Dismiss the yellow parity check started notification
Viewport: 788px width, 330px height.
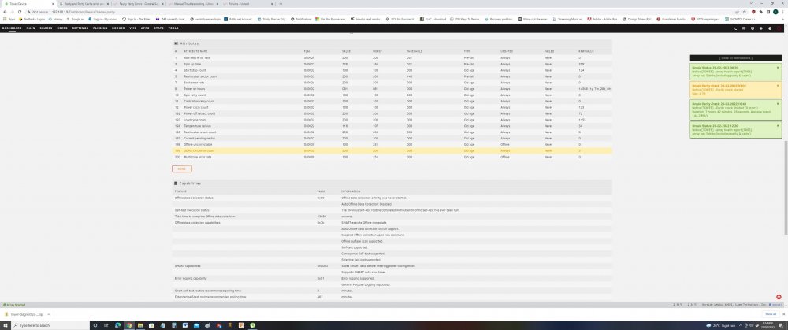click(x=778, y=85)
